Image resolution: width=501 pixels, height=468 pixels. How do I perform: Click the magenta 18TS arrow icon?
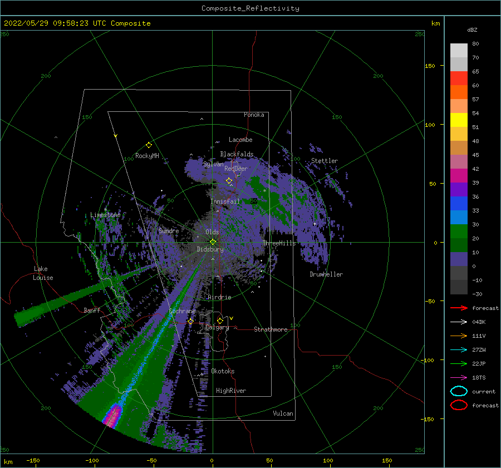(459, 378)
